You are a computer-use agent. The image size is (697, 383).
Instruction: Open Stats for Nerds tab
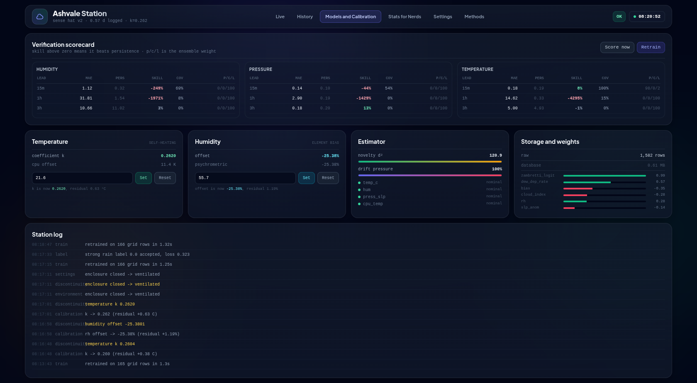(x=405, y=17)
